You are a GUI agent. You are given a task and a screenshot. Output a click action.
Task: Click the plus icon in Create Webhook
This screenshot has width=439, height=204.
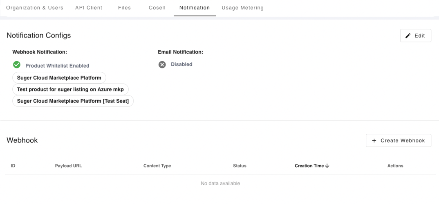click(374, 141)
